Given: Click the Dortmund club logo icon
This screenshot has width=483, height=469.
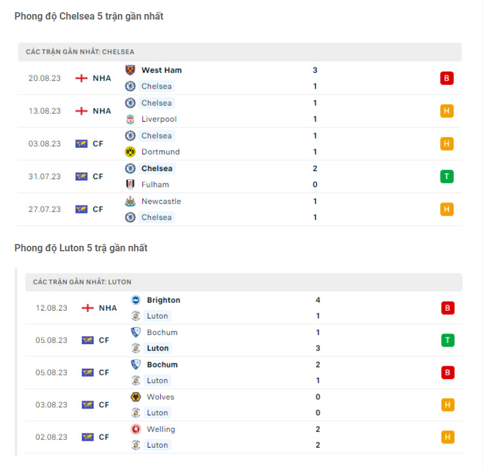Looking at the screenshot, I should point(130,152).
